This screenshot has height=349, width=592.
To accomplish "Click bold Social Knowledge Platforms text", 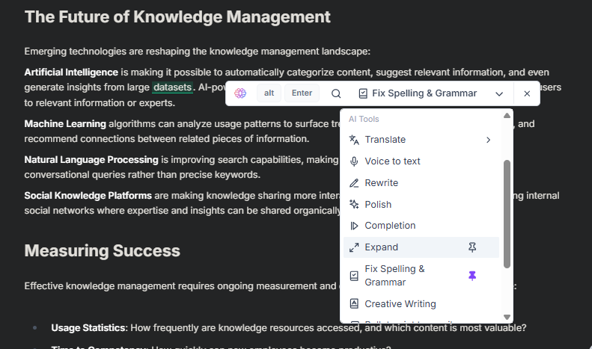I will [x=88, y=196].
